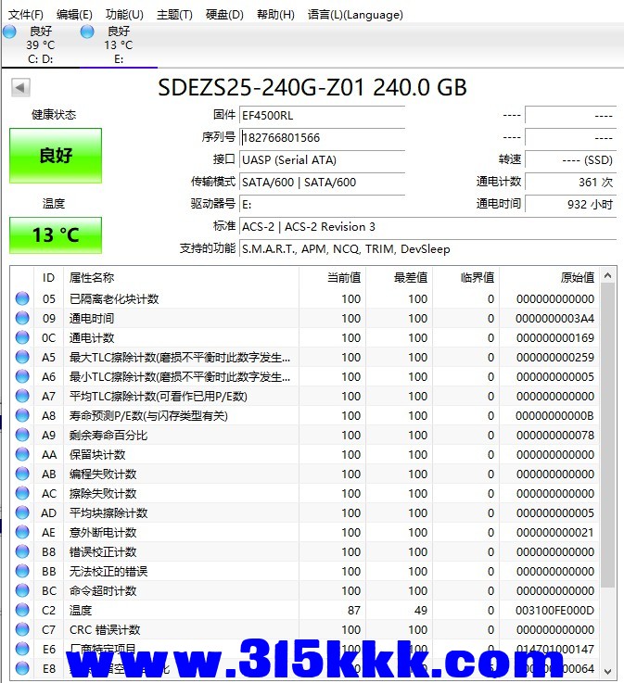Click status icon for attribute A5
This screenshot has height=683, width=624.
22,357
